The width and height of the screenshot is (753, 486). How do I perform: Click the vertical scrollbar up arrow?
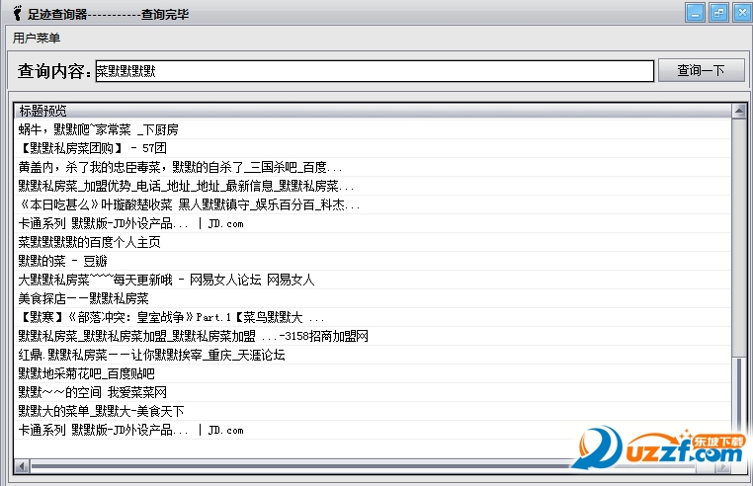click(739, 111)
